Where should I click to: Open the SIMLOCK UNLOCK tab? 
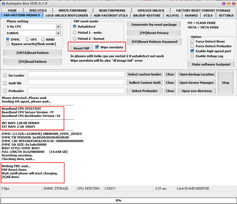tap(151, 11)
